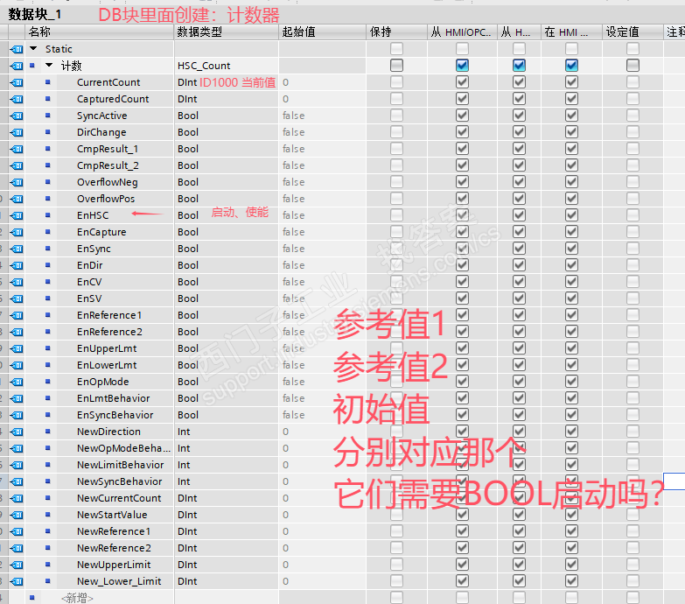The width and height of the screenshot is (685, 604).
Task: Select the 设定值 column header
Action: click(633, 32)
